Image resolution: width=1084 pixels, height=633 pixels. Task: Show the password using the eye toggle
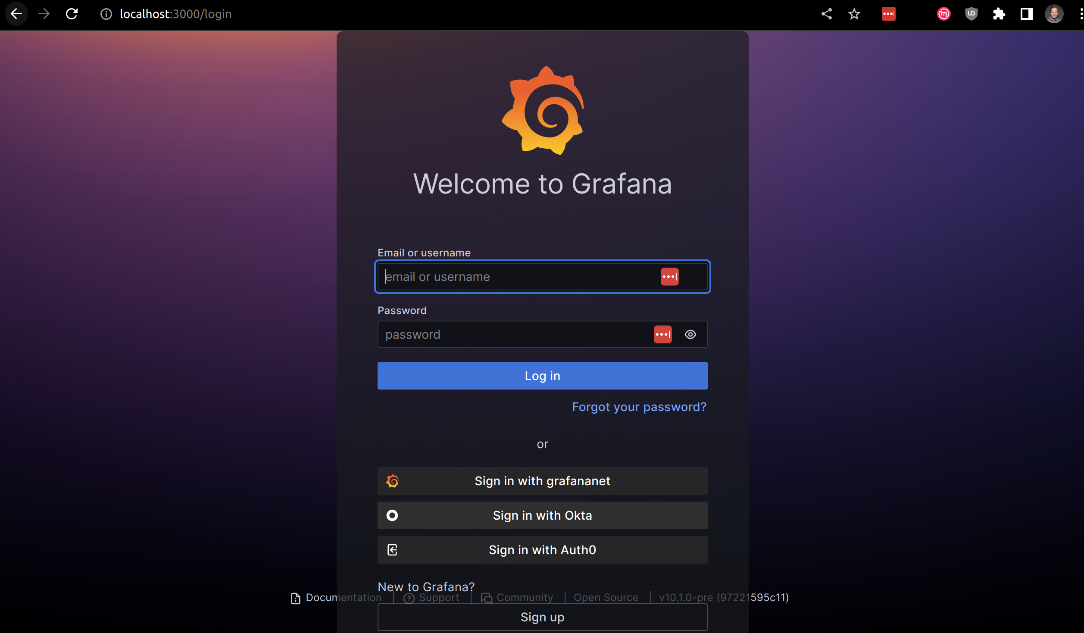(690, 334)
